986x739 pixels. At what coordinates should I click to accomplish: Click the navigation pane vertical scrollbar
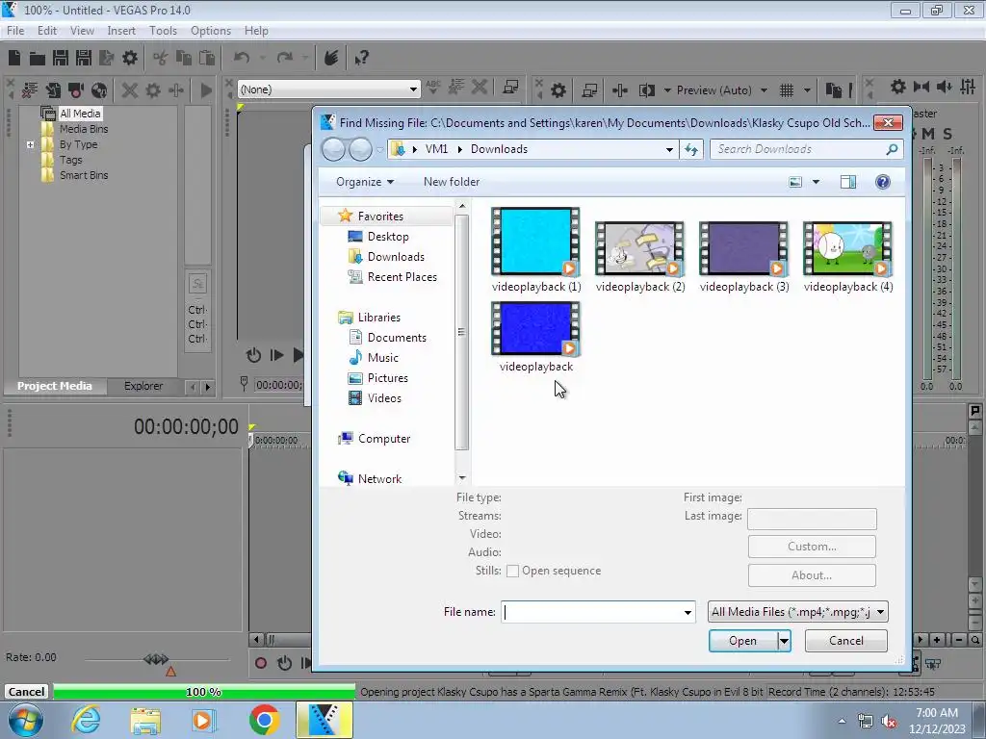pos(461,332)
